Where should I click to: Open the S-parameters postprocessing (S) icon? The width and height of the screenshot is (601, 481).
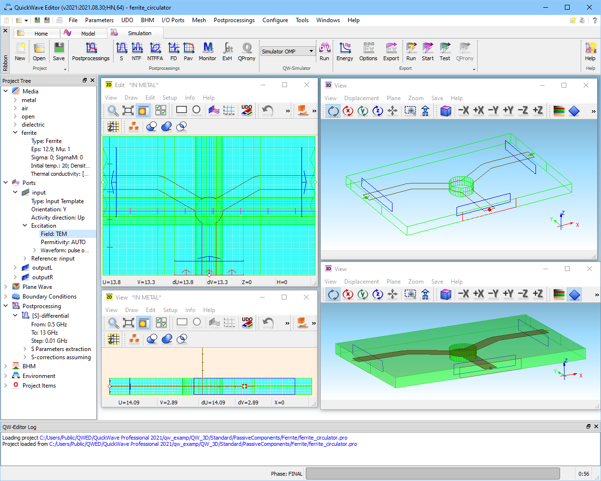click(x=121, y=52)
